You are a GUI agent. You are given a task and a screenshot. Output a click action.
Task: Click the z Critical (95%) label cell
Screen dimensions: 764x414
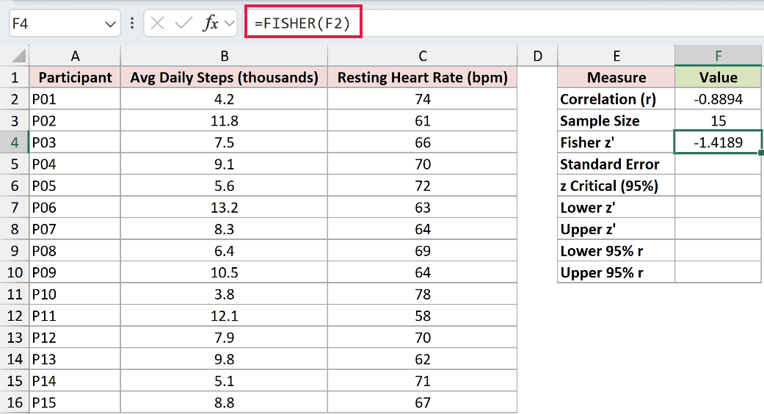pyautogui.click(x=616, y=186)
